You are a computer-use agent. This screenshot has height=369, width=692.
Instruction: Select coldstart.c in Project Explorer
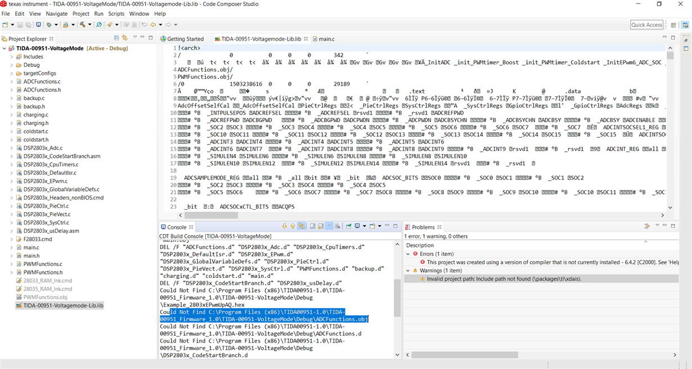click(35, 131)
